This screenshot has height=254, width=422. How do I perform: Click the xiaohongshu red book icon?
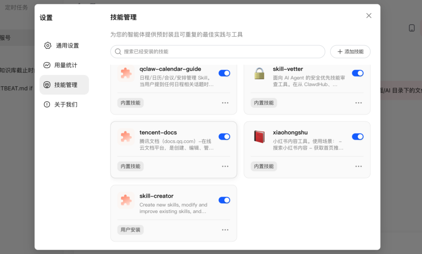tap(259, 137)
